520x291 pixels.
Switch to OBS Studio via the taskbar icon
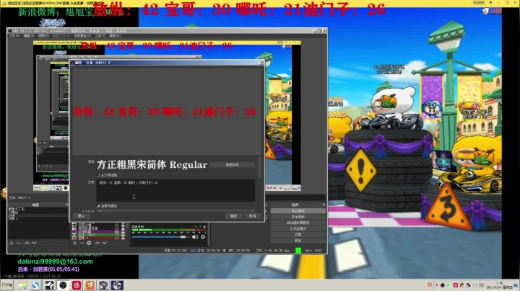click(63, 285)
